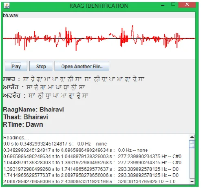Screen dimensions: 201x188
Task: Minimize the Raag Identification window
Action: click(x=163, y=5)
